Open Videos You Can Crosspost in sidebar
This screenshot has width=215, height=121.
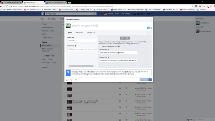tap(47, 50)
